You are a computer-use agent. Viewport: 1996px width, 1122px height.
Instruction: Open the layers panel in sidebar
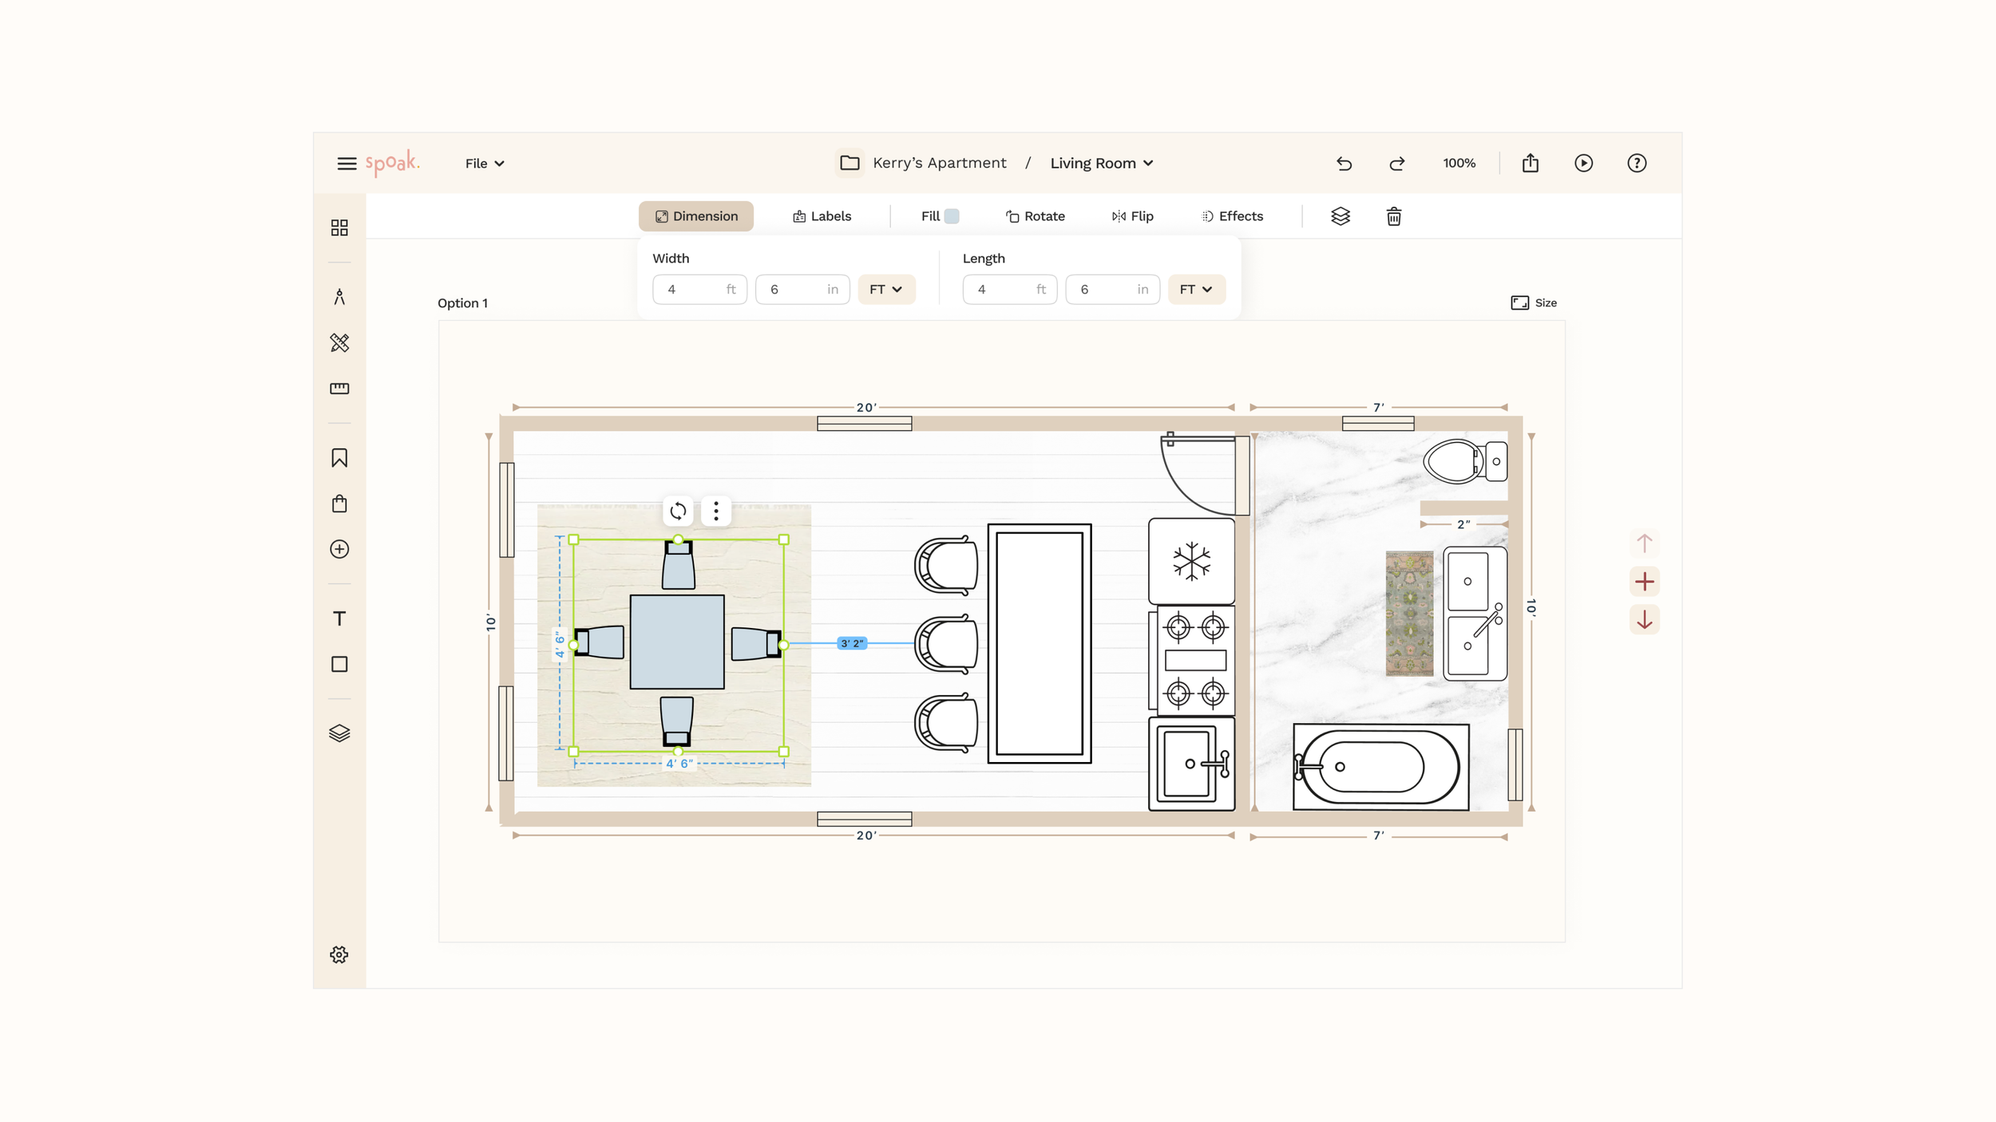[x=339, y=733]
